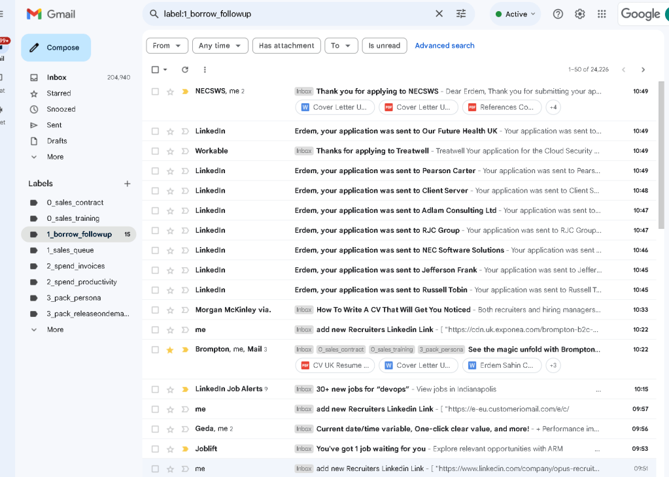Tick checkbox for Our Future Health UK email
The width and height of the screenshot is (669, 477).
pyautogui.click(x=155, y=131)
